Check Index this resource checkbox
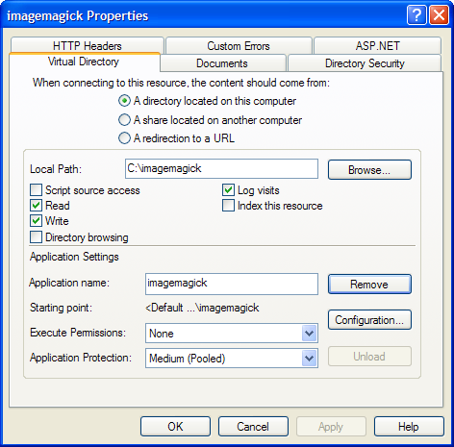This screenshot has width=454, height=447. (x=228, y=205)
